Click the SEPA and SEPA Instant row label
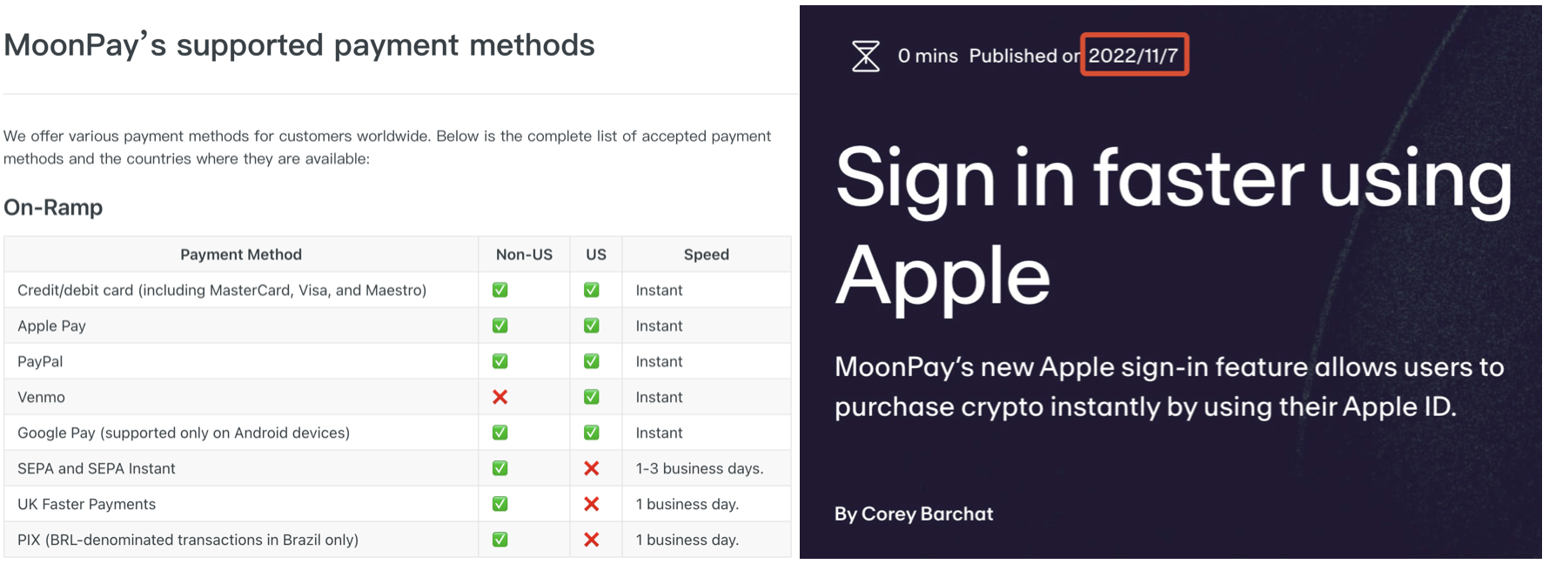The image size is (1549, 564). 97,468
